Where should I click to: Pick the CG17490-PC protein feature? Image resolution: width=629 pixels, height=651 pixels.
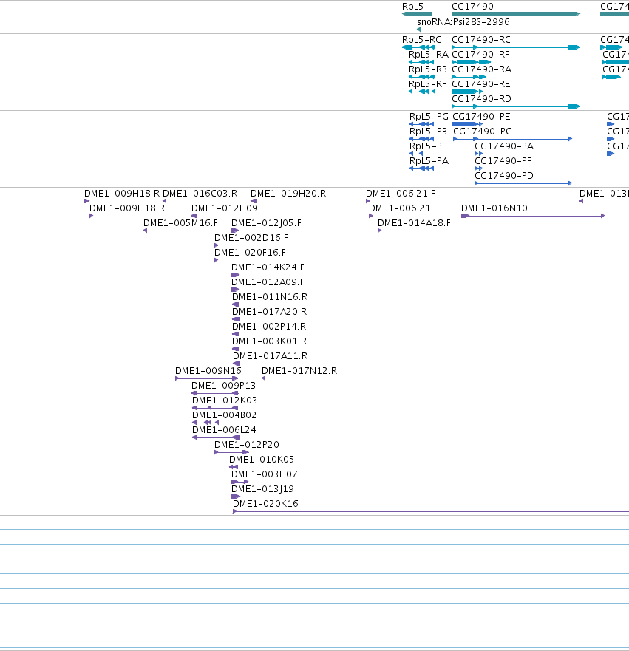[x=513, y=139]
